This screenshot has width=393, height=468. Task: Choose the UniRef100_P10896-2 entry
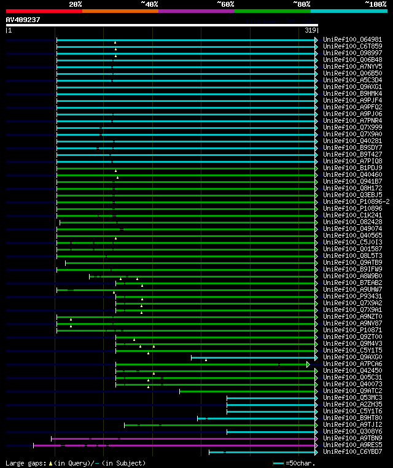click(x=356, y=202)
